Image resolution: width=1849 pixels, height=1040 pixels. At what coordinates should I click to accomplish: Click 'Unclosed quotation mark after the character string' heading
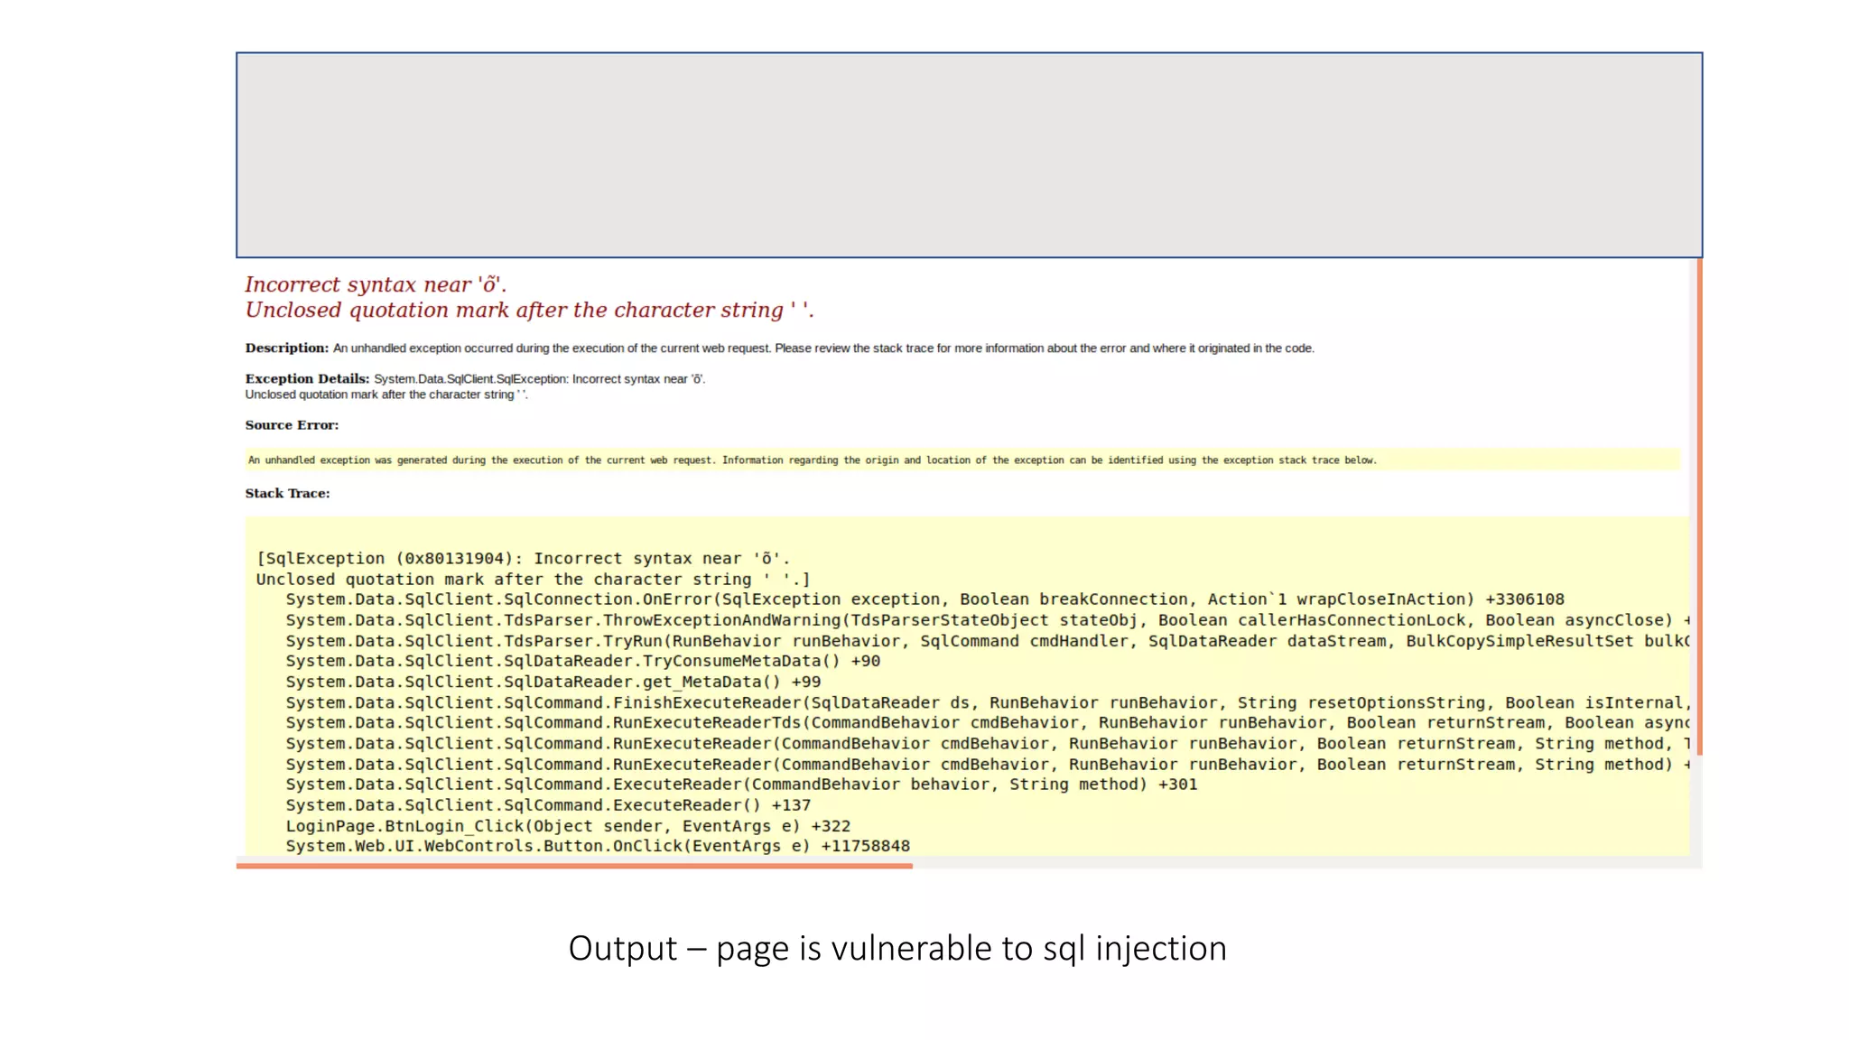click(x=529, y=310)
